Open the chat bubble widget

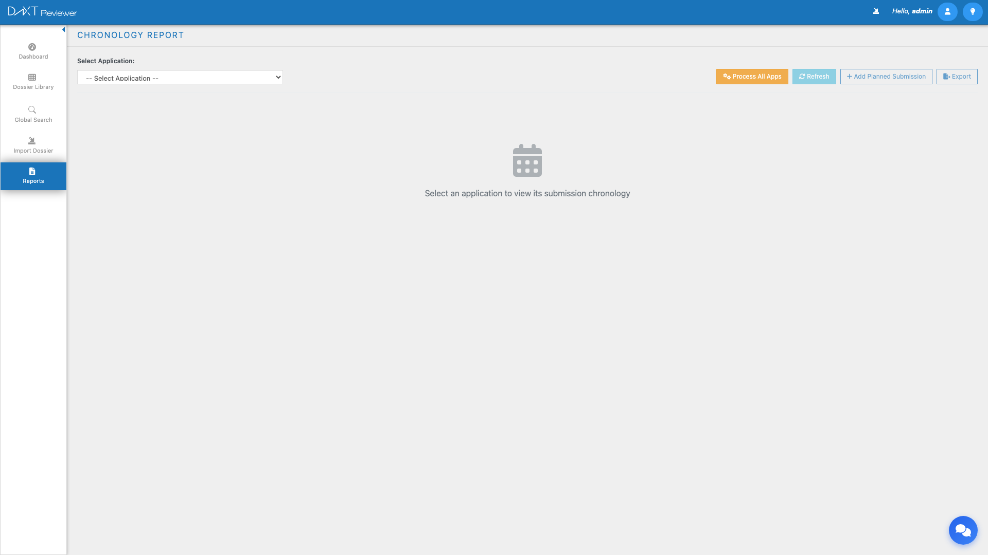click(x=963, y=530)
